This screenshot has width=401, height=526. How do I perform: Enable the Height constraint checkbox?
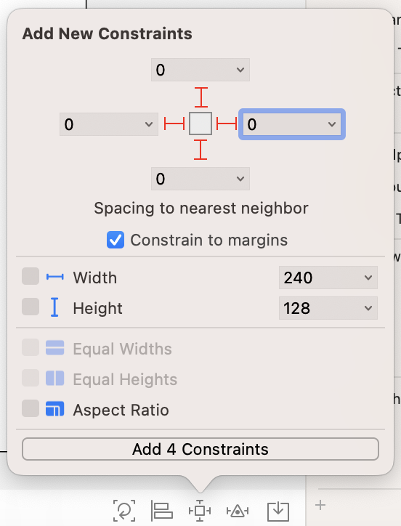point(31,307)
